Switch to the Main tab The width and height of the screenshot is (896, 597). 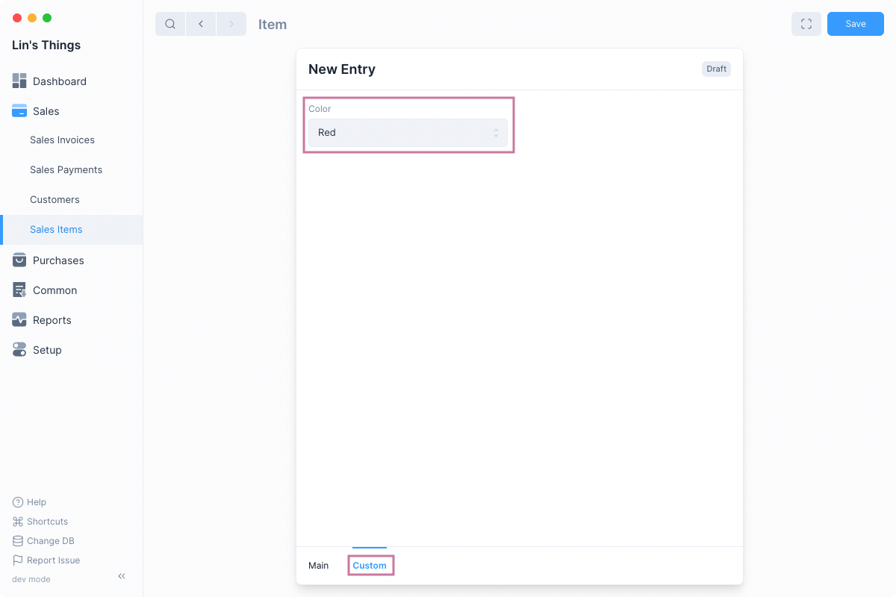(x=318, y=566)
